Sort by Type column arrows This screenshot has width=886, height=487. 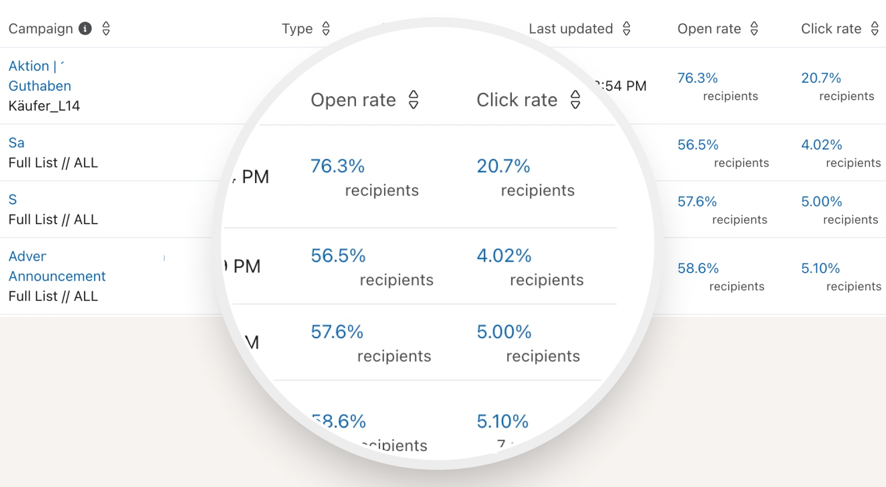coord(326,29)
